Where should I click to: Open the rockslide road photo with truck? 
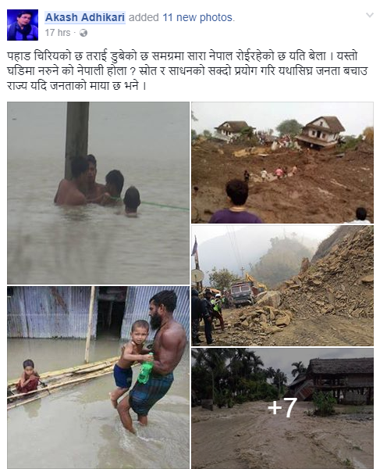pyautogui.click(x=282, y=285)
